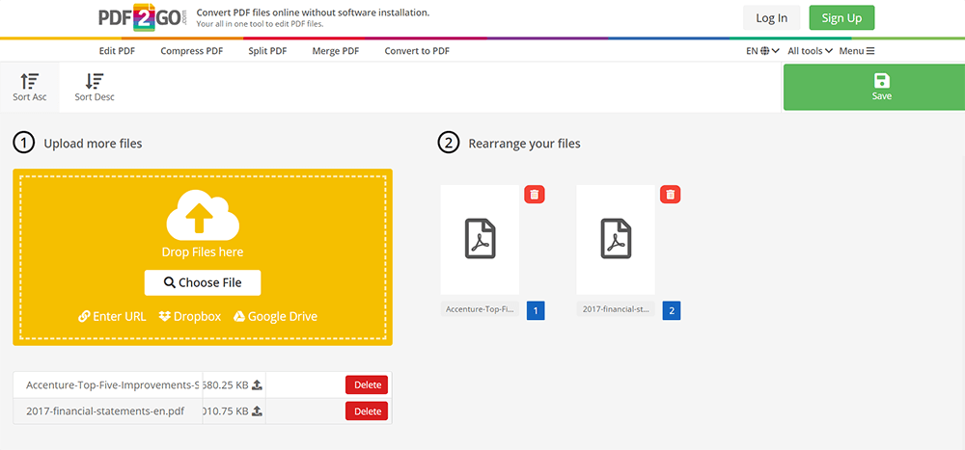Go to Compress PDF
This screenshot has width=965, height=450.
[x=192, y=51]
